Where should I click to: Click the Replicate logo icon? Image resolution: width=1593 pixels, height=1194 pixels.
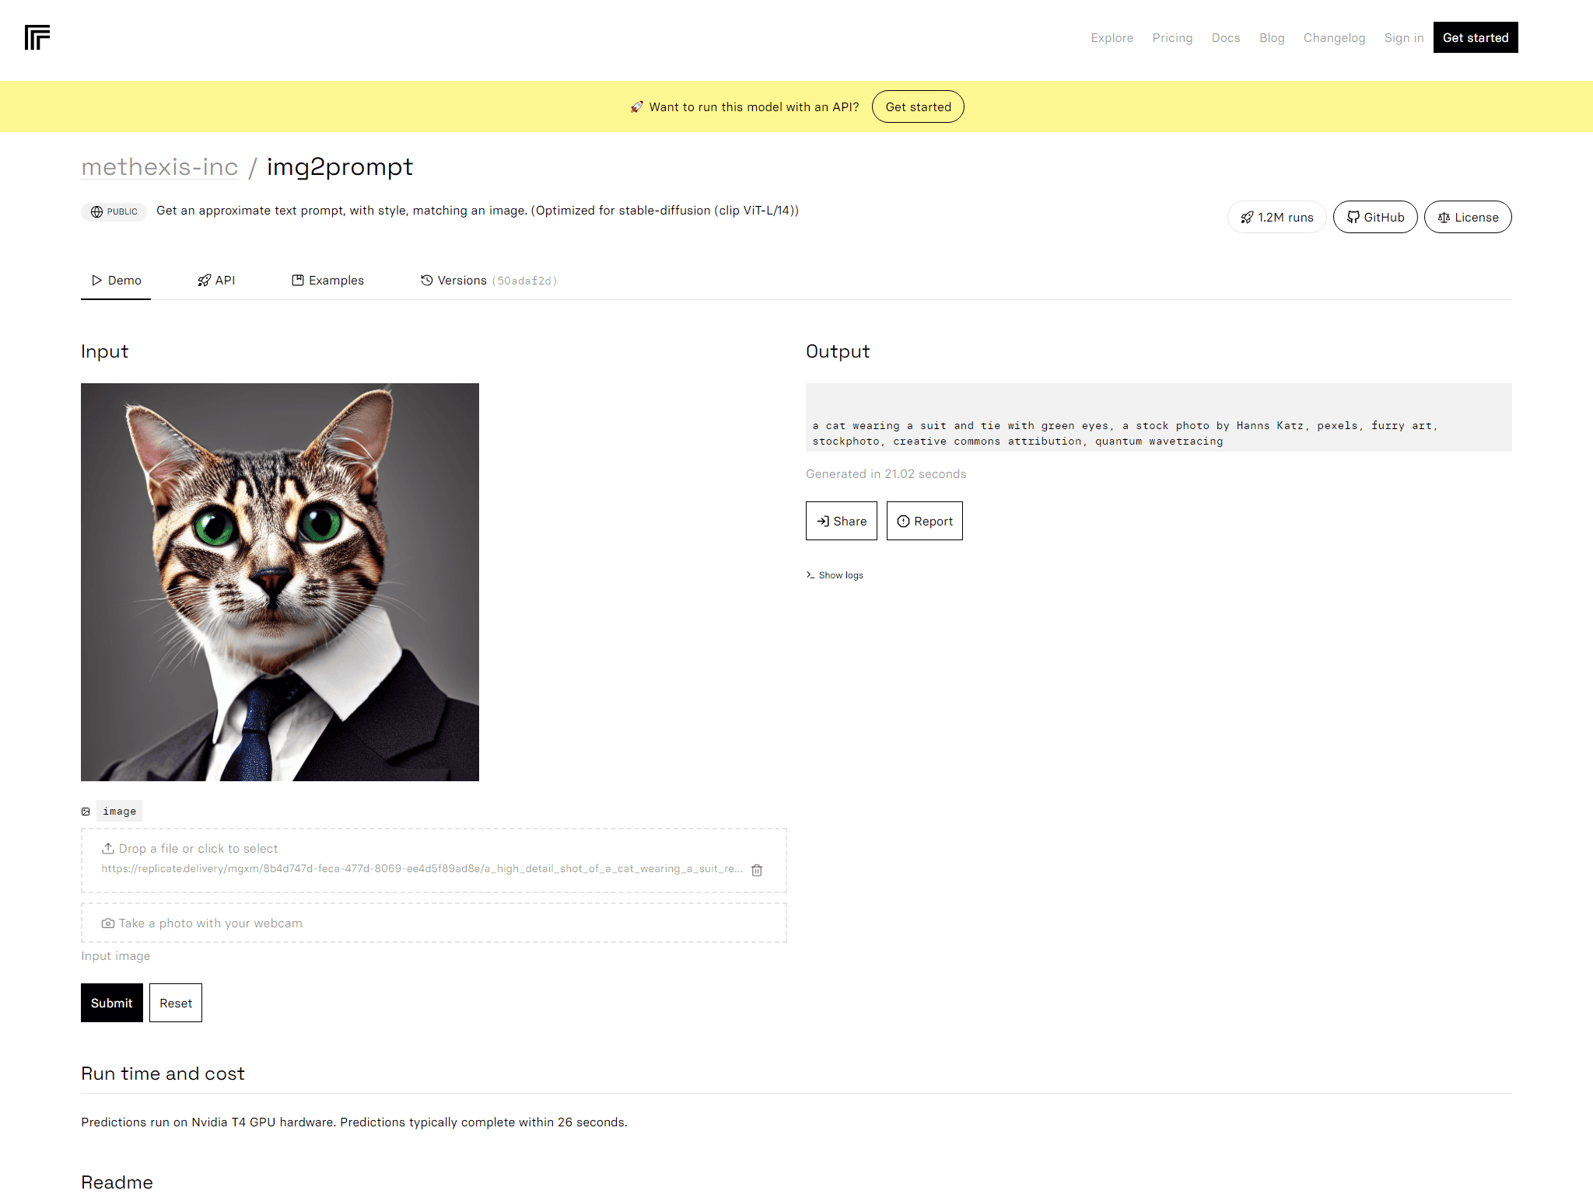click(x=37, y=37)
